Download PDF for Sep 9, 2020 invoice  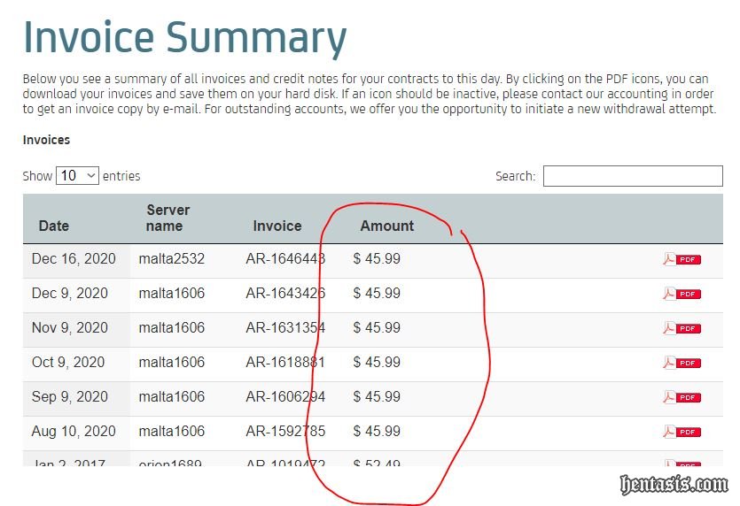[x=682, y=397]
